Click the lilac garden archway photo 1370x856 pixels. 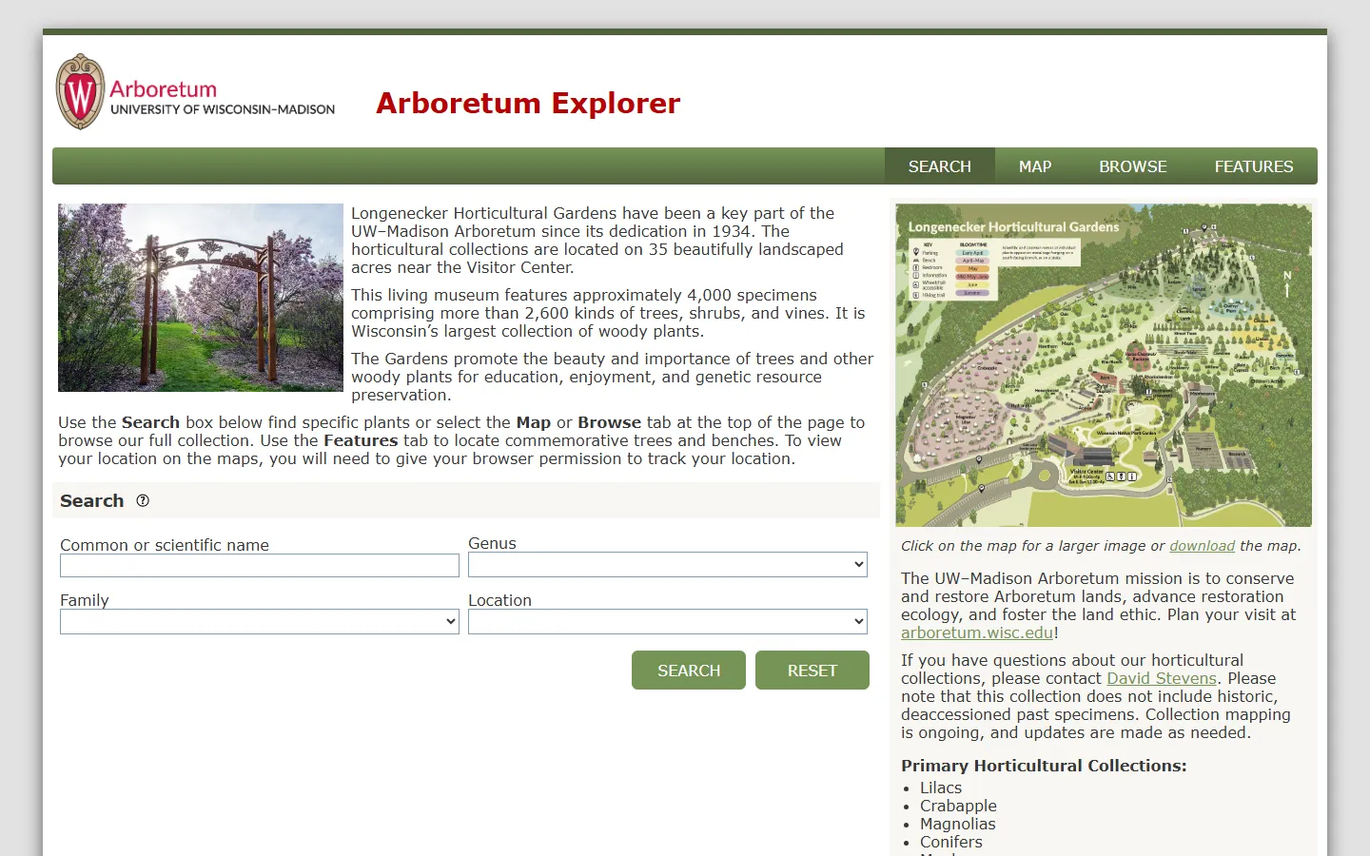[x=201, y=298]
